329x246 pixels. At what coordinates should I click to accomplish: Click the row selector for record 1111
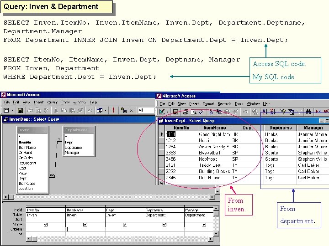[162, 134]
